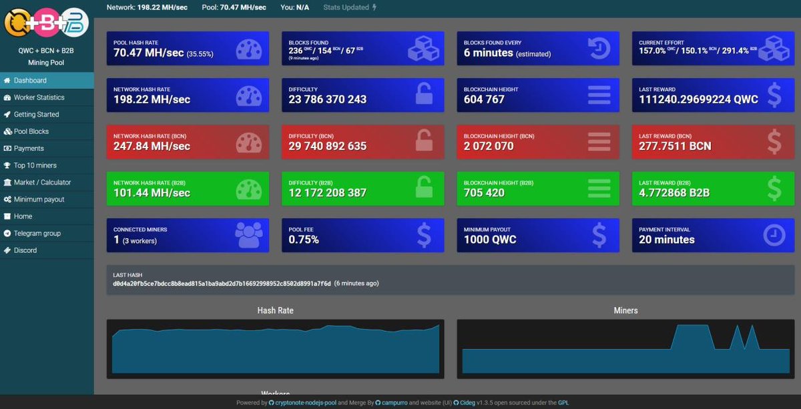The image size is (801, 409).
Task: Open the Dashboard sidebar item
Action: click(x=47, y=81)
